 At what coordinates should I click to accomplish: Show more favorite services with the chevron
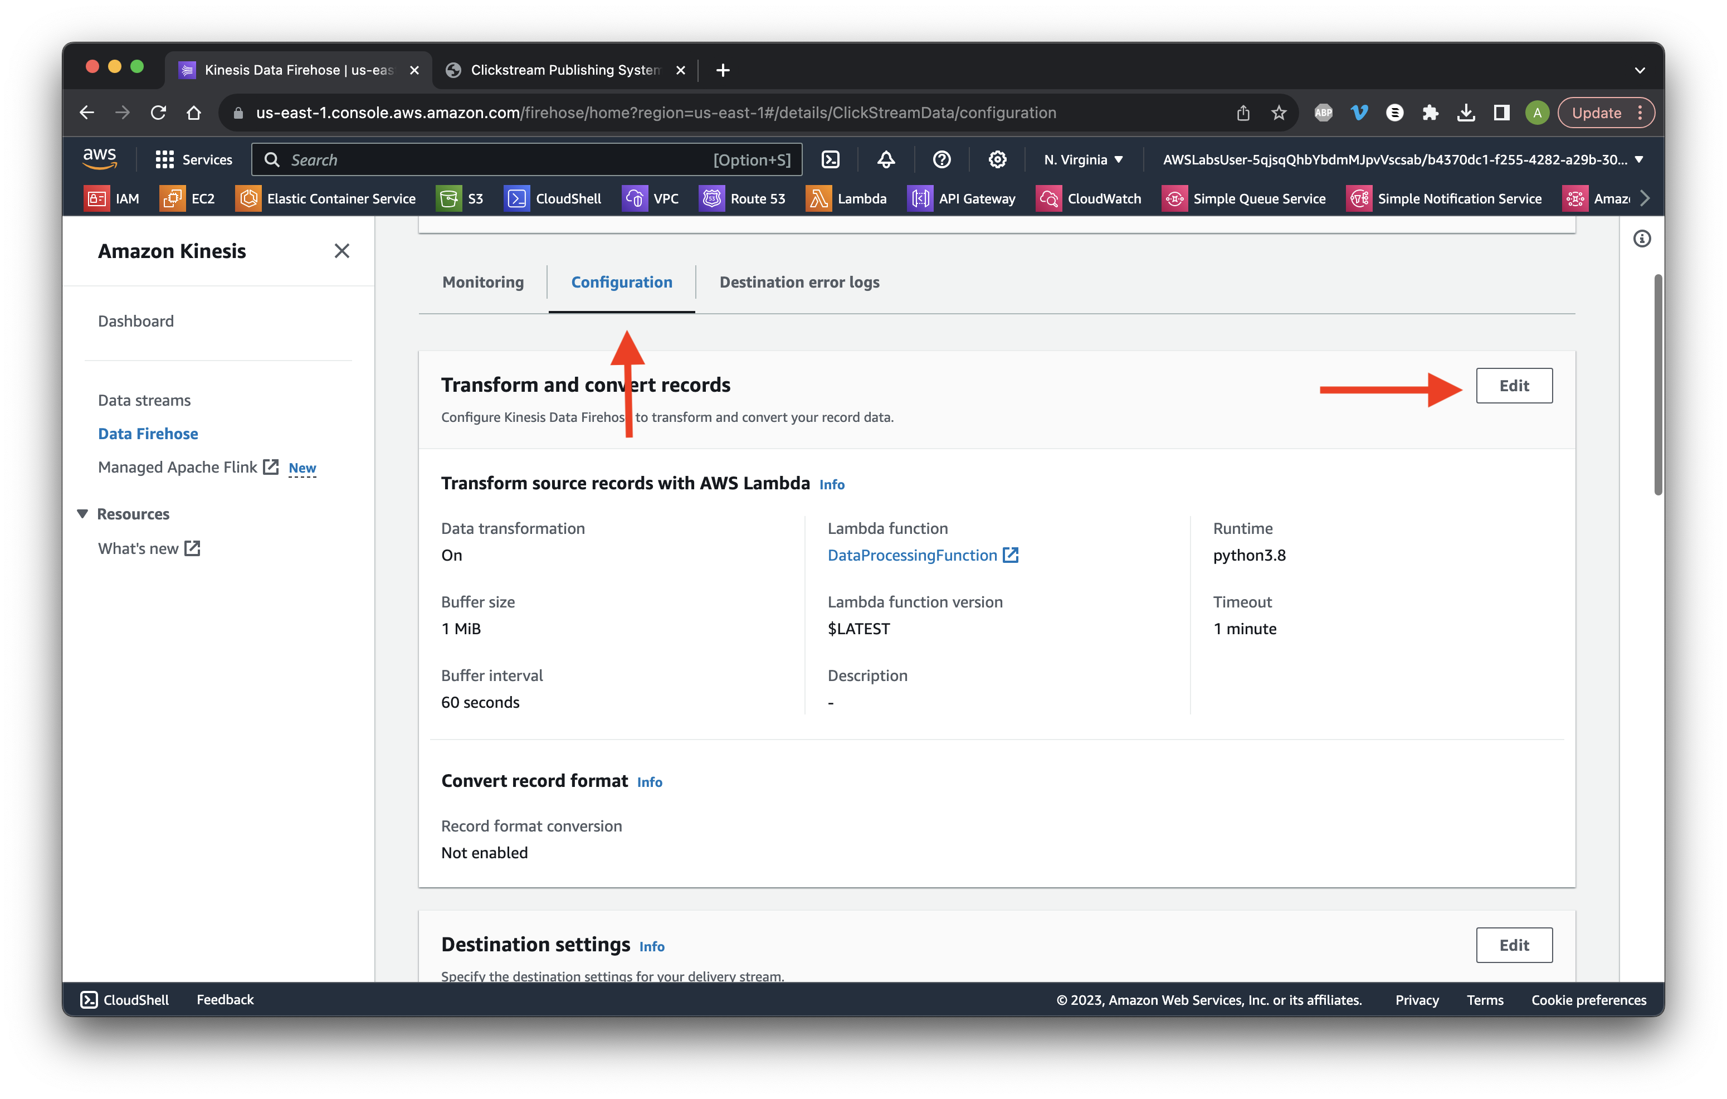[x=1645, y=199]
